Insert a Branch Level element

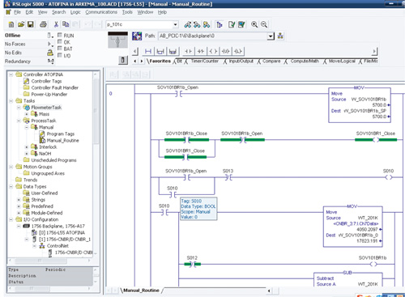point(173,51)
